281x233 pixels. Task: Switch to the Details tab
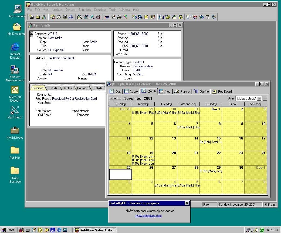pos(98,88)
